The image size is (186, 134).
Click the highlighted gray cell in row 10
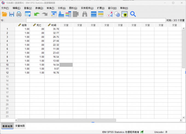pyautogui.click(x=66, y=65)
